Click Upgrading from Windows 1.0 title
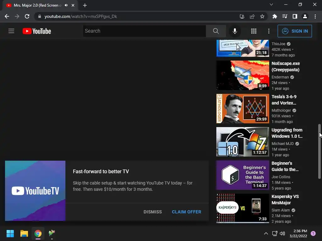The height and width of the screenshot is (241, 322). tap(287, 133)
